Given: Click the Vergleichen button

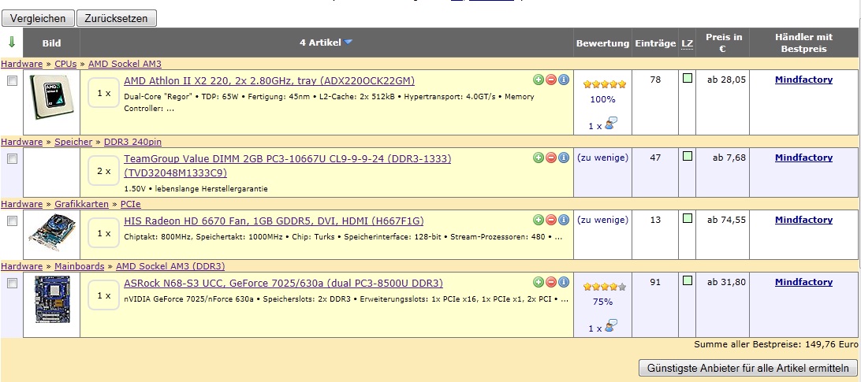Looking at the screenshot, I should tap(38, 18).
